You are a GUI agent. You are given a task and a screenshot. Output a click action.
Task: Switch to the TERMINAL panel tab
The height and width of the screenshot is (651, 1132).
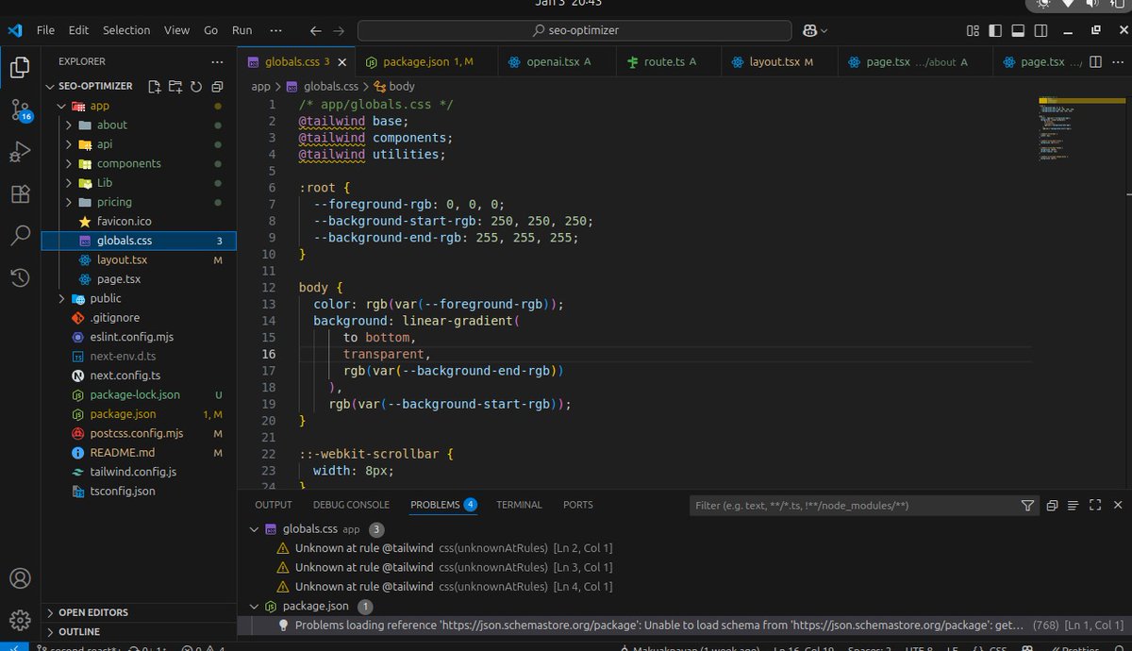pyautogui.click(x=519, y=506)
